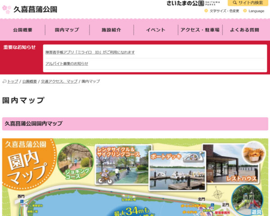Select よくある質問 in navigation
Viewport: 270px width, 216px height.
tap(245, 30)
